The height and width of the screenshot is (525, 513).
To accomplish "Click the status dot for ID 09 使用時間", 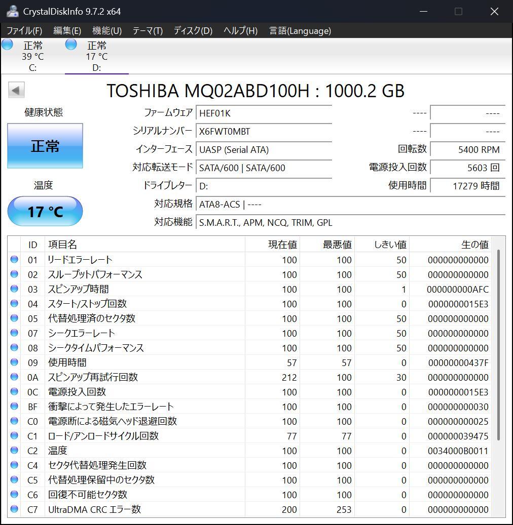I will point(14,362).
